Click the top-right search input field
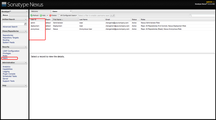 202,15
